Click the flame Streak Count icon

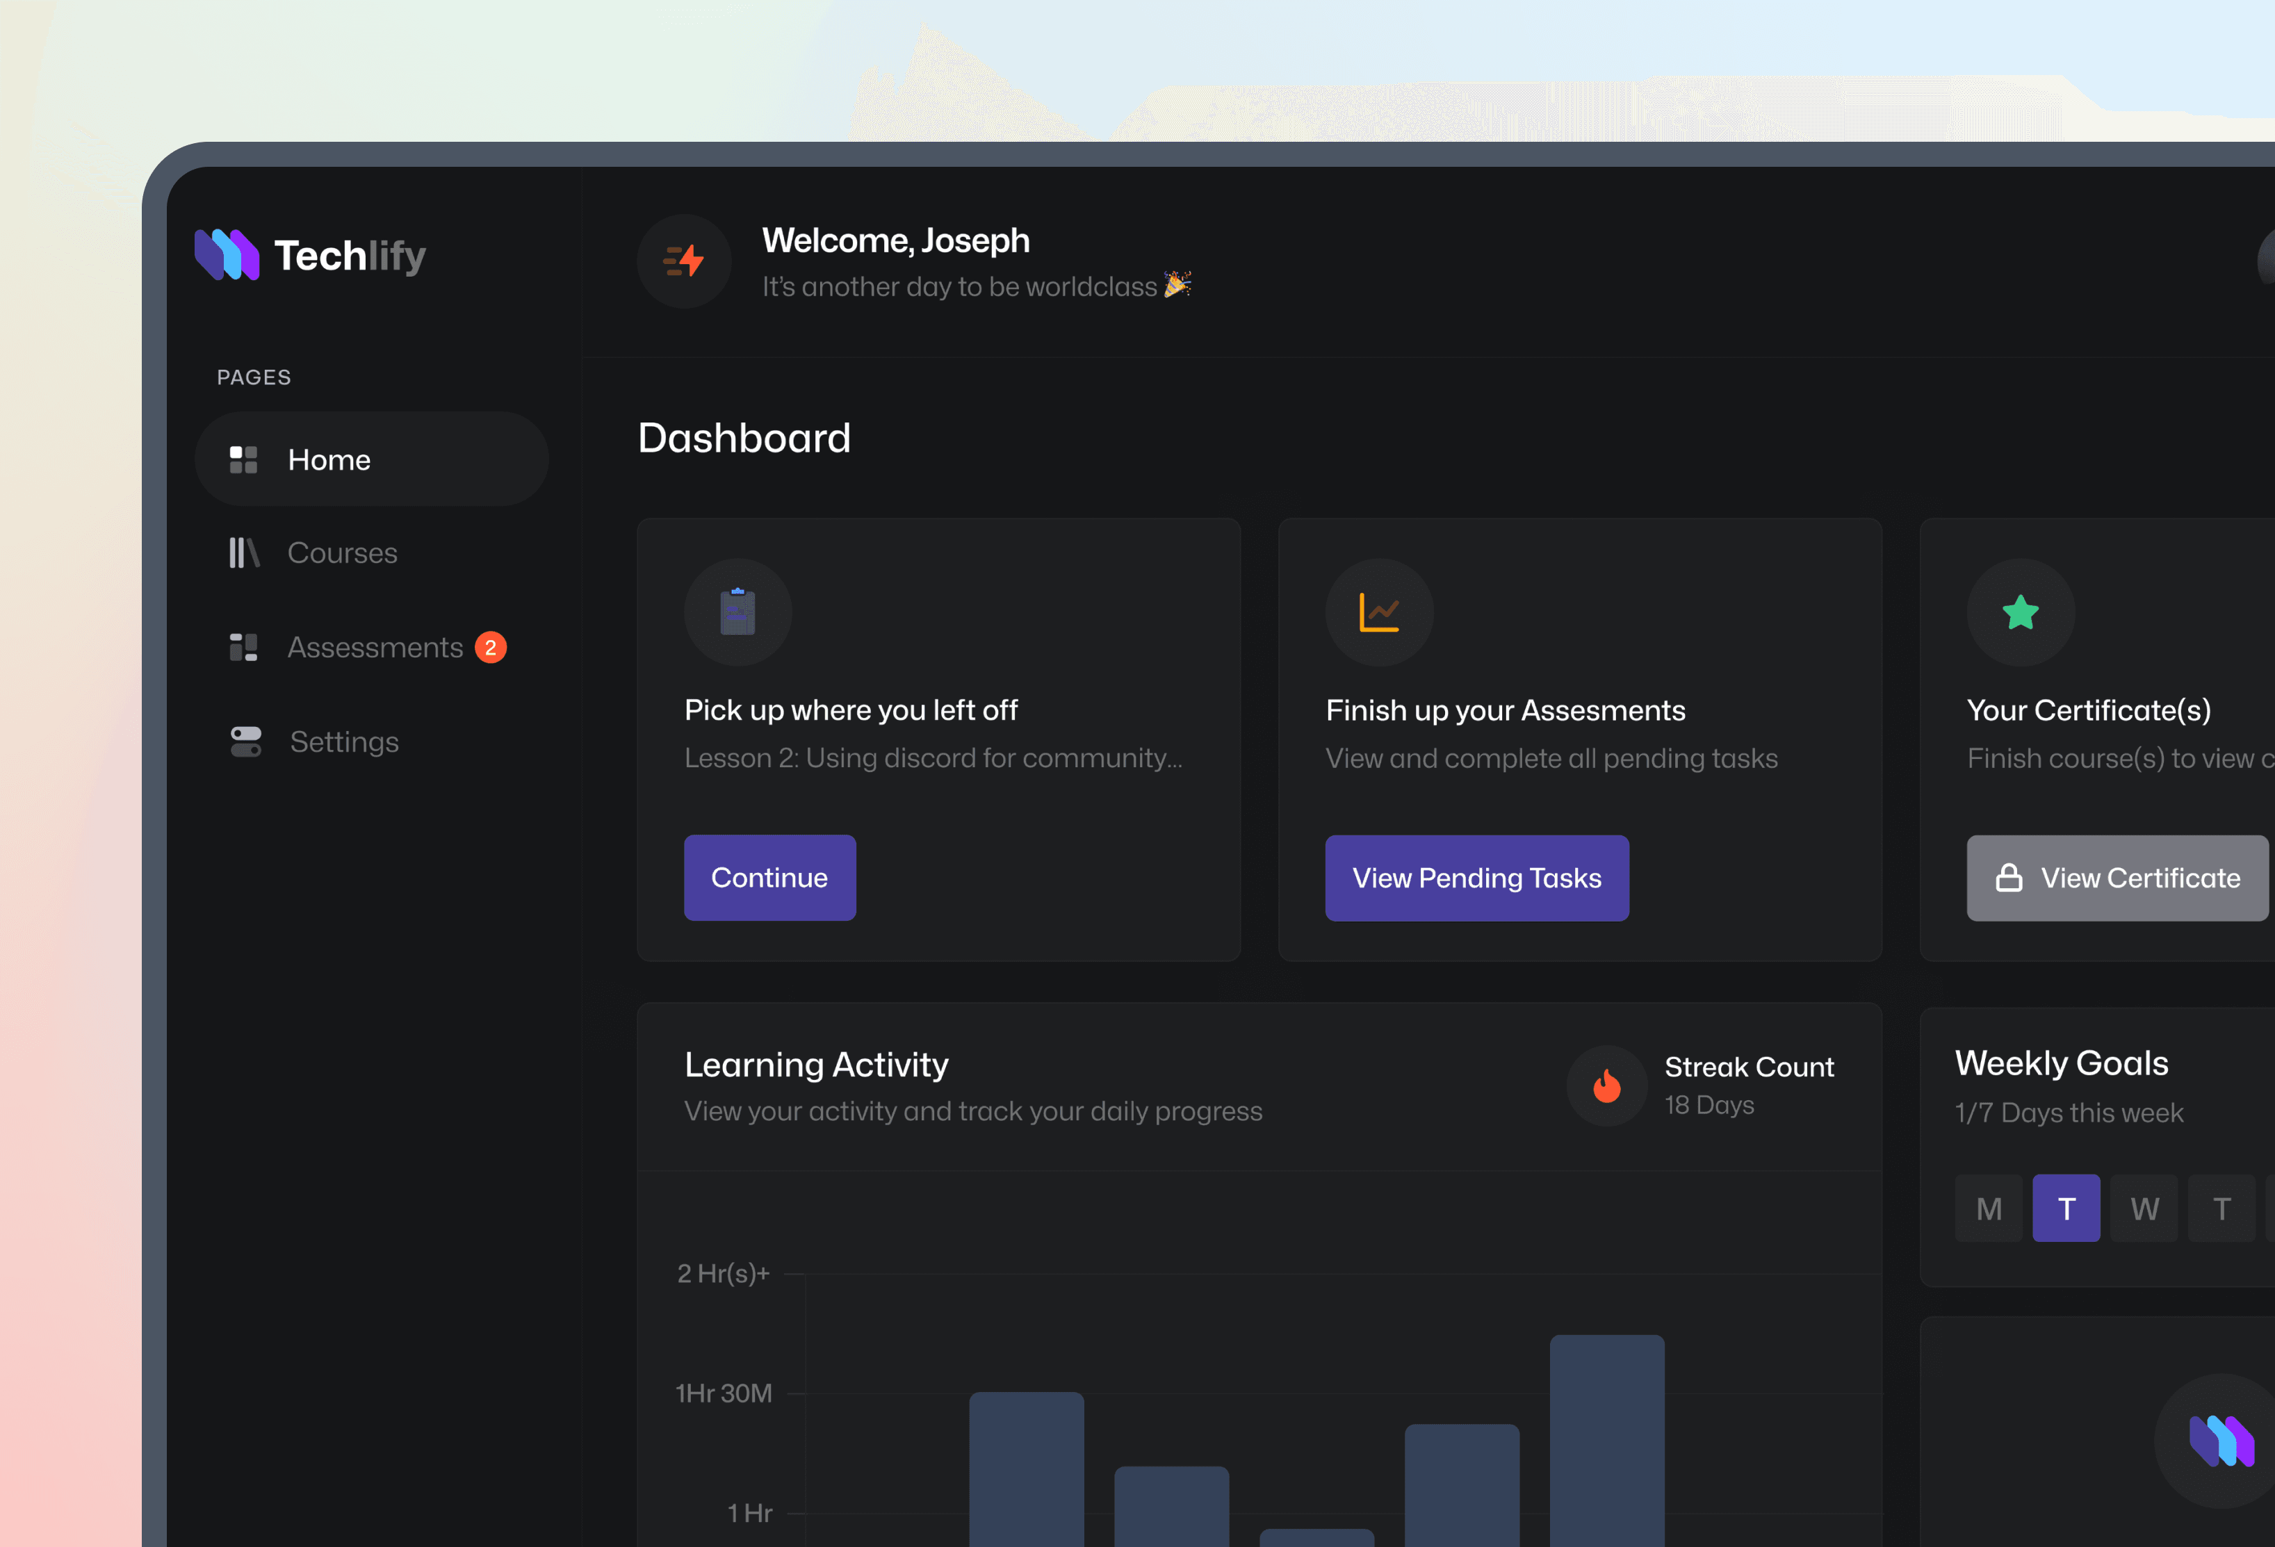1606,1086
